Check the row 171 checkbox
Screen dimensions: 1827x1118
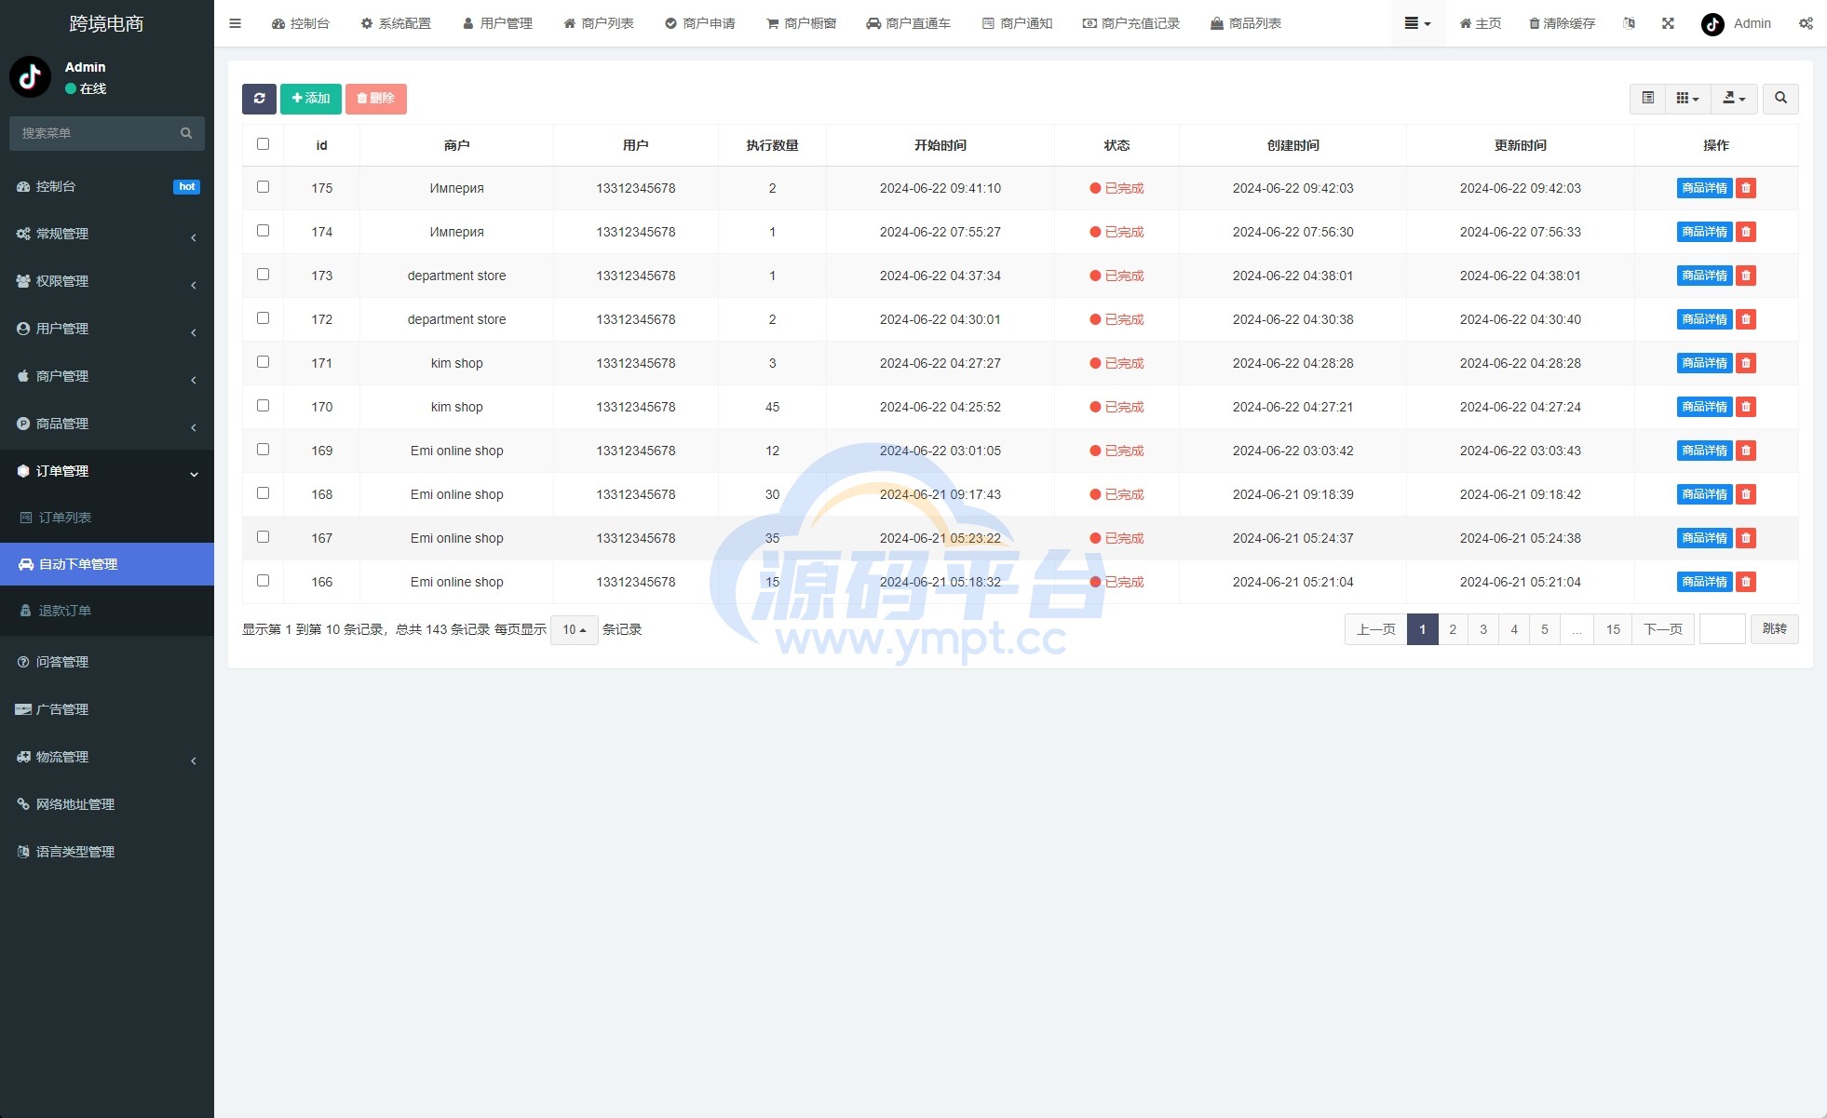(x=263, y=362)
